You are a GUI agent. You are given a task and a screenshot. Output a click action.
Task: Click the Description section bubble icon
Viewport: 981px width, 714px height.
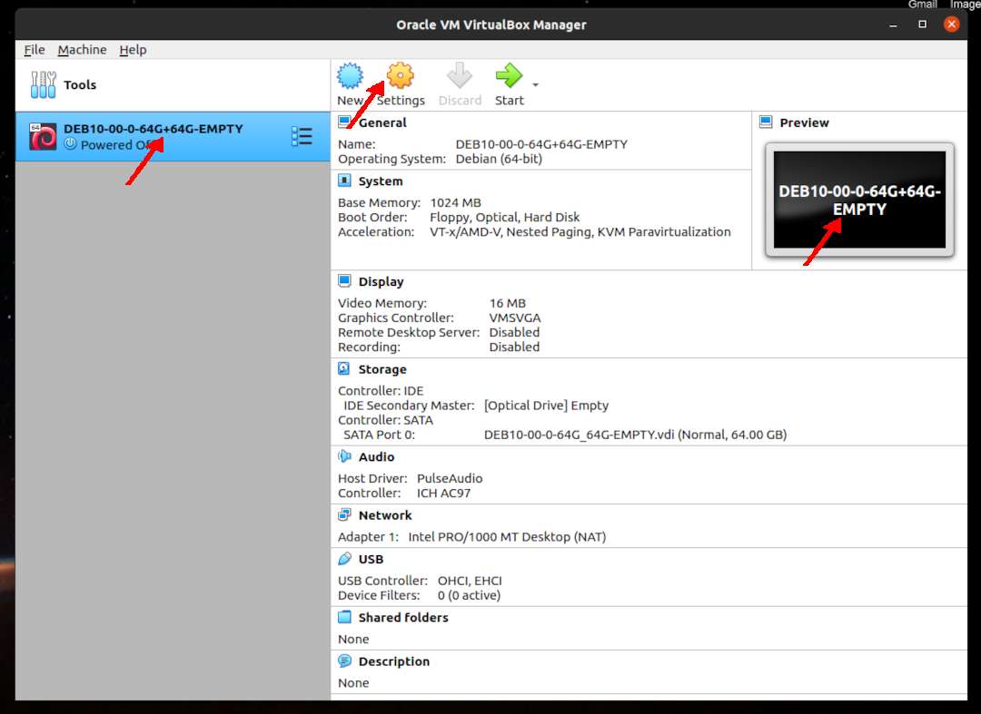coord(344,660)
